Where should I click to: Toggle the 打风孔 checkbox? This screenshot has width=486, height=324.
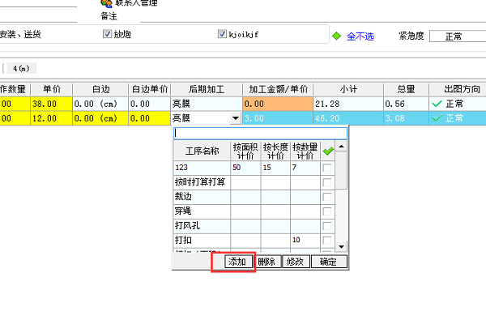tap(326, 226)
